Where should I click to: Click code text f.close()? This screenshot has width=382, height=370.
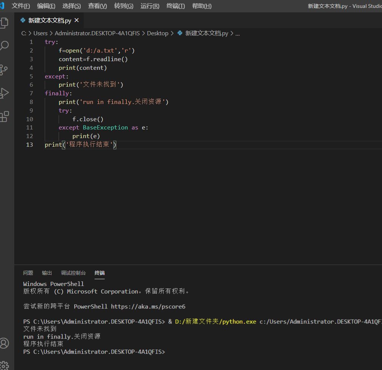pos(88,119)
